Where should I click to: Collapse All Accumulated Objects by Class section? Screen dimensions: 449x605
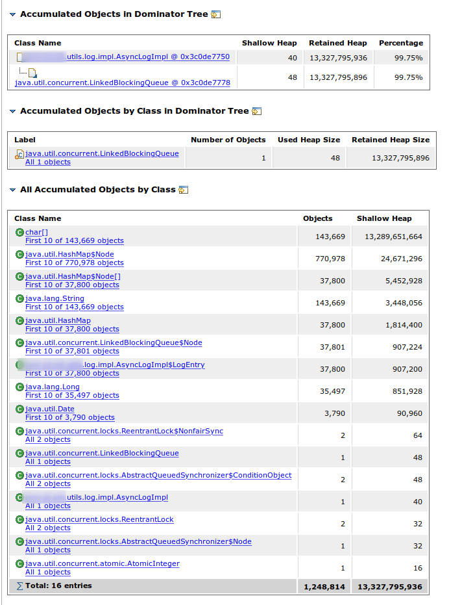coord(13,190)
